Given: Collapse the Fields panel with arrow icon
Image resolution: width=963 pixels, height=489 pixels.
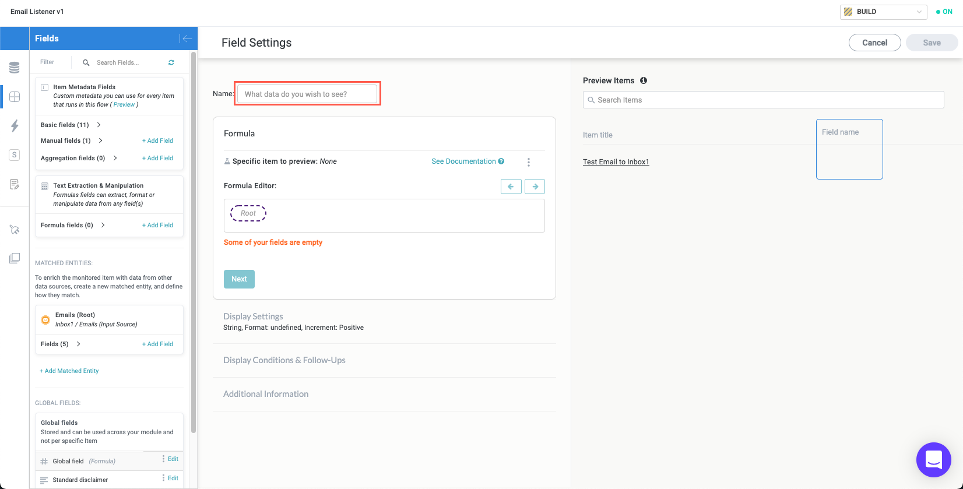Looking at the screenshot, I should (x=187, y=38).
